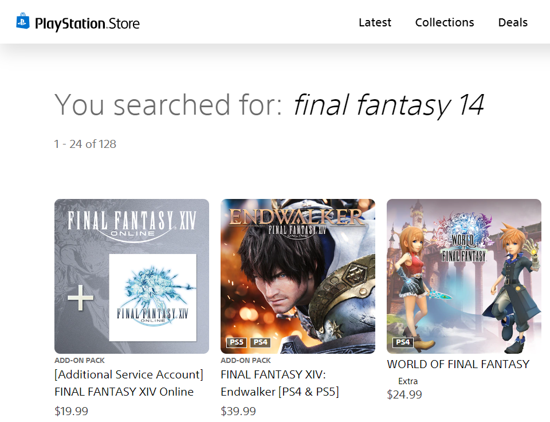Open the Deals menu
This screenshot has height=422, width=550.
click(513, 22)
